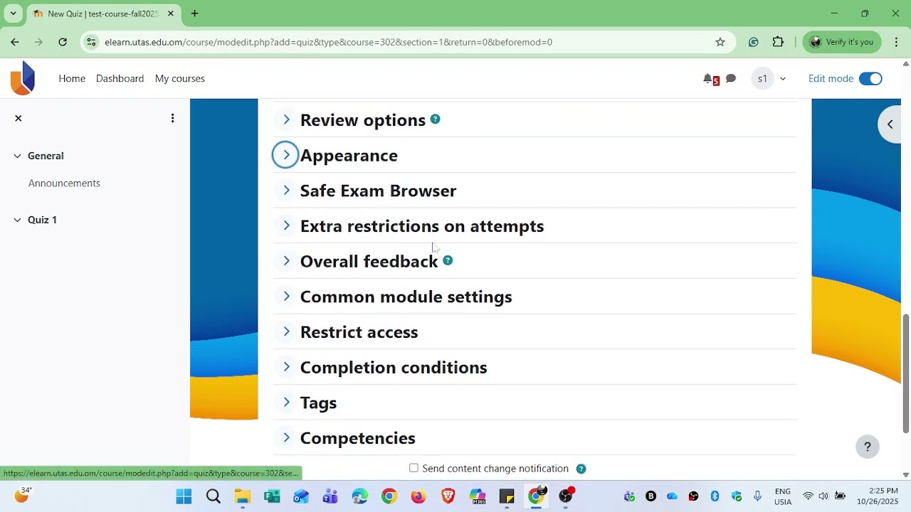Open weather widget showing 34°
This screenshot has height=512, width=911.
(x=23, y=495)
